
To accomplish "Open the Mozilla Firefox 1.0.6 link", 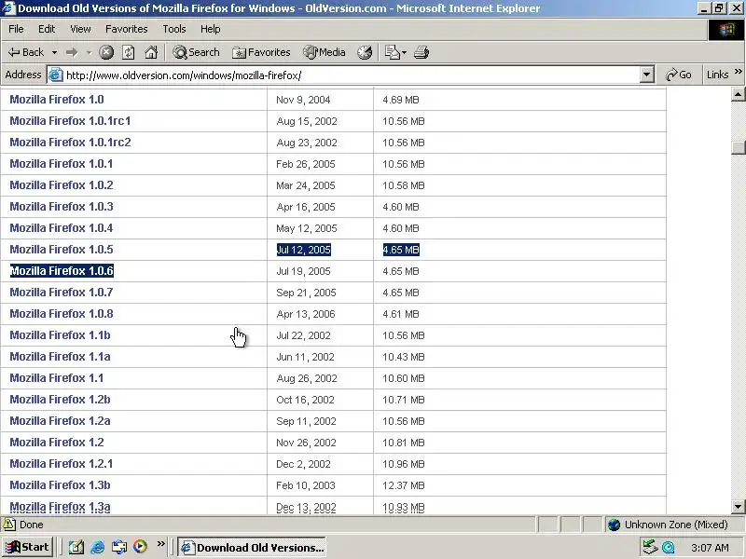I will 62,271.
